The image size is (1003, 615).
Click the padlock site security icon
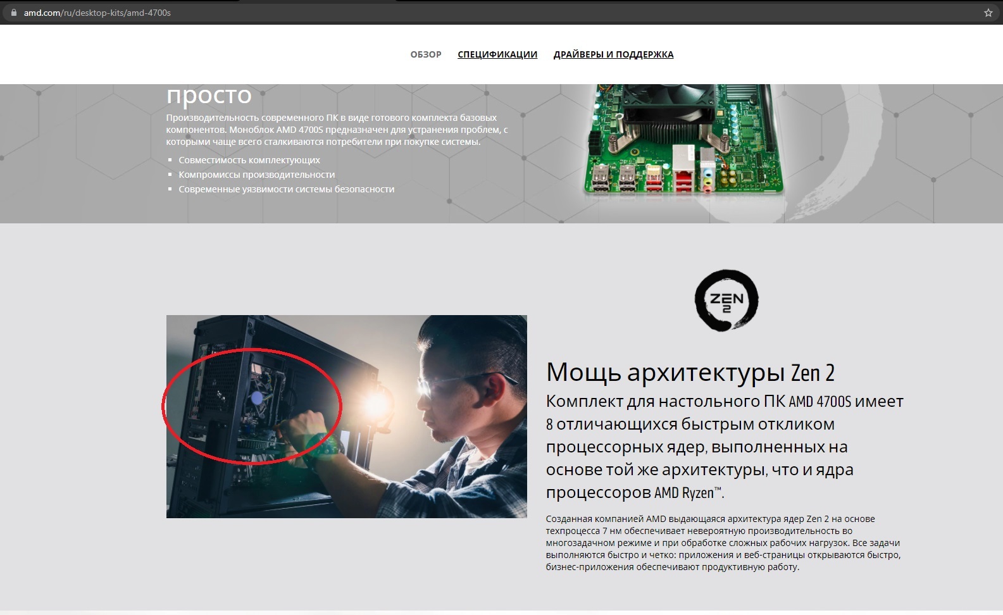pyautogui.click(x=14, y=13)
